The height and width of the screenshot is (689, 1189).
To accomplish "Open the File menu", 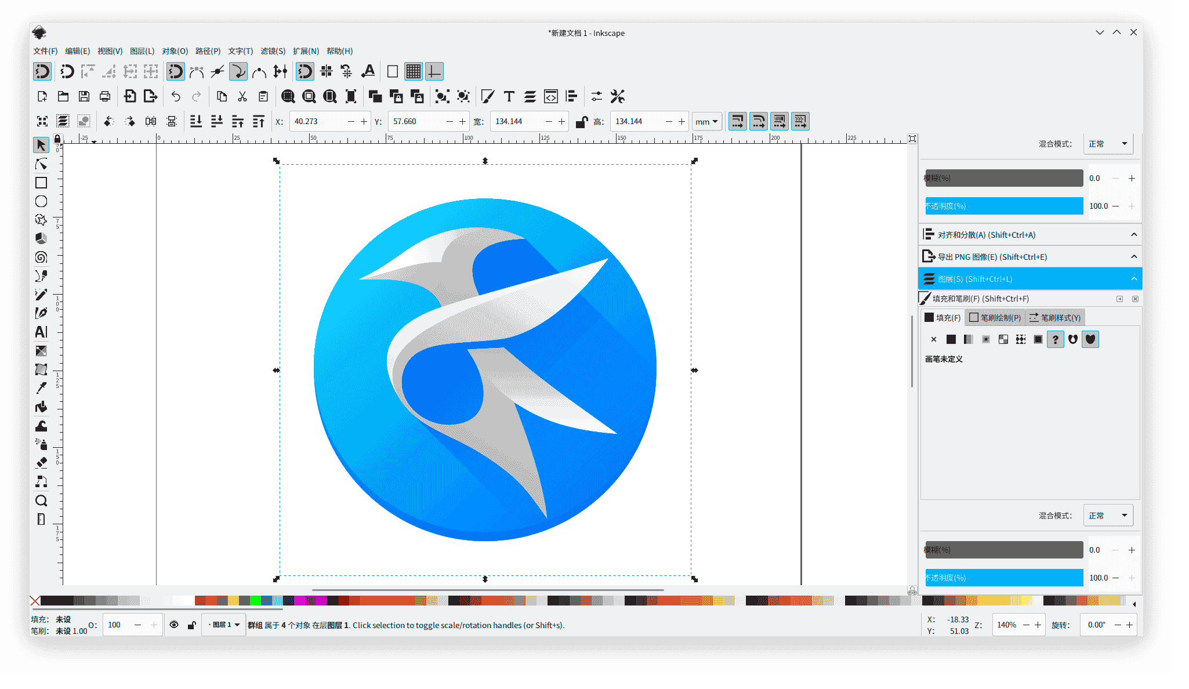I will [x=45, y=51].
